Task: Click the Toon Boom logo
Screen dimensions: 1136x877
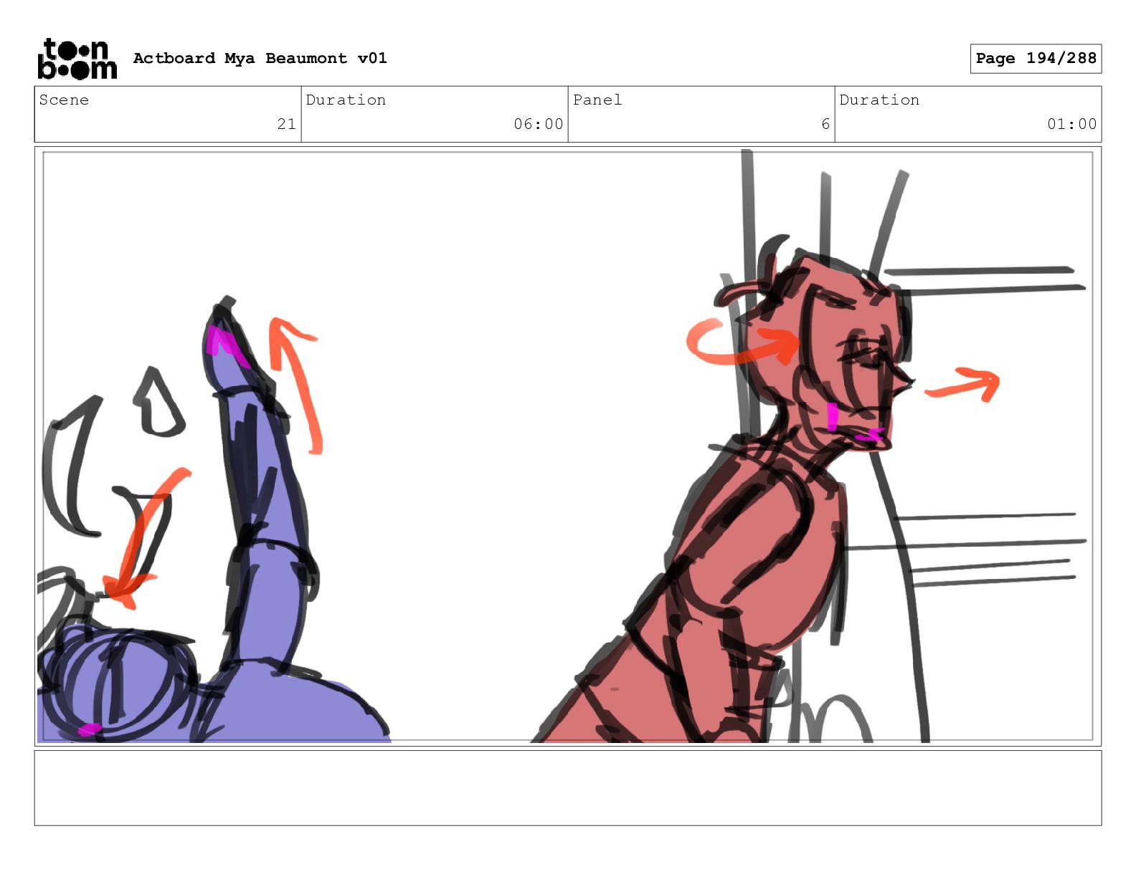Action: click(x=77, y=58)
